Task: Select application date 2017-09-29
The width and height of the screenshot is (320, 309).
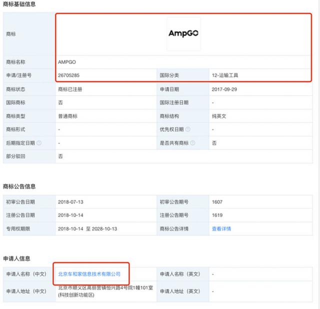Action: tap(224, 89)
